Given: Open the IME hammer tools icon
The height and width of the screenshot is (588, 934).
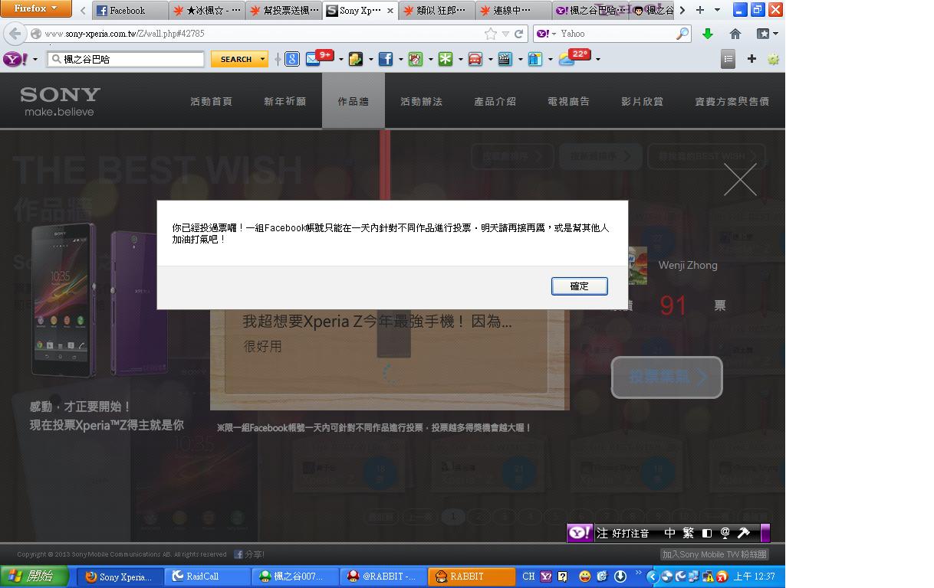Looking at the screenshot, I should point(743,533).
